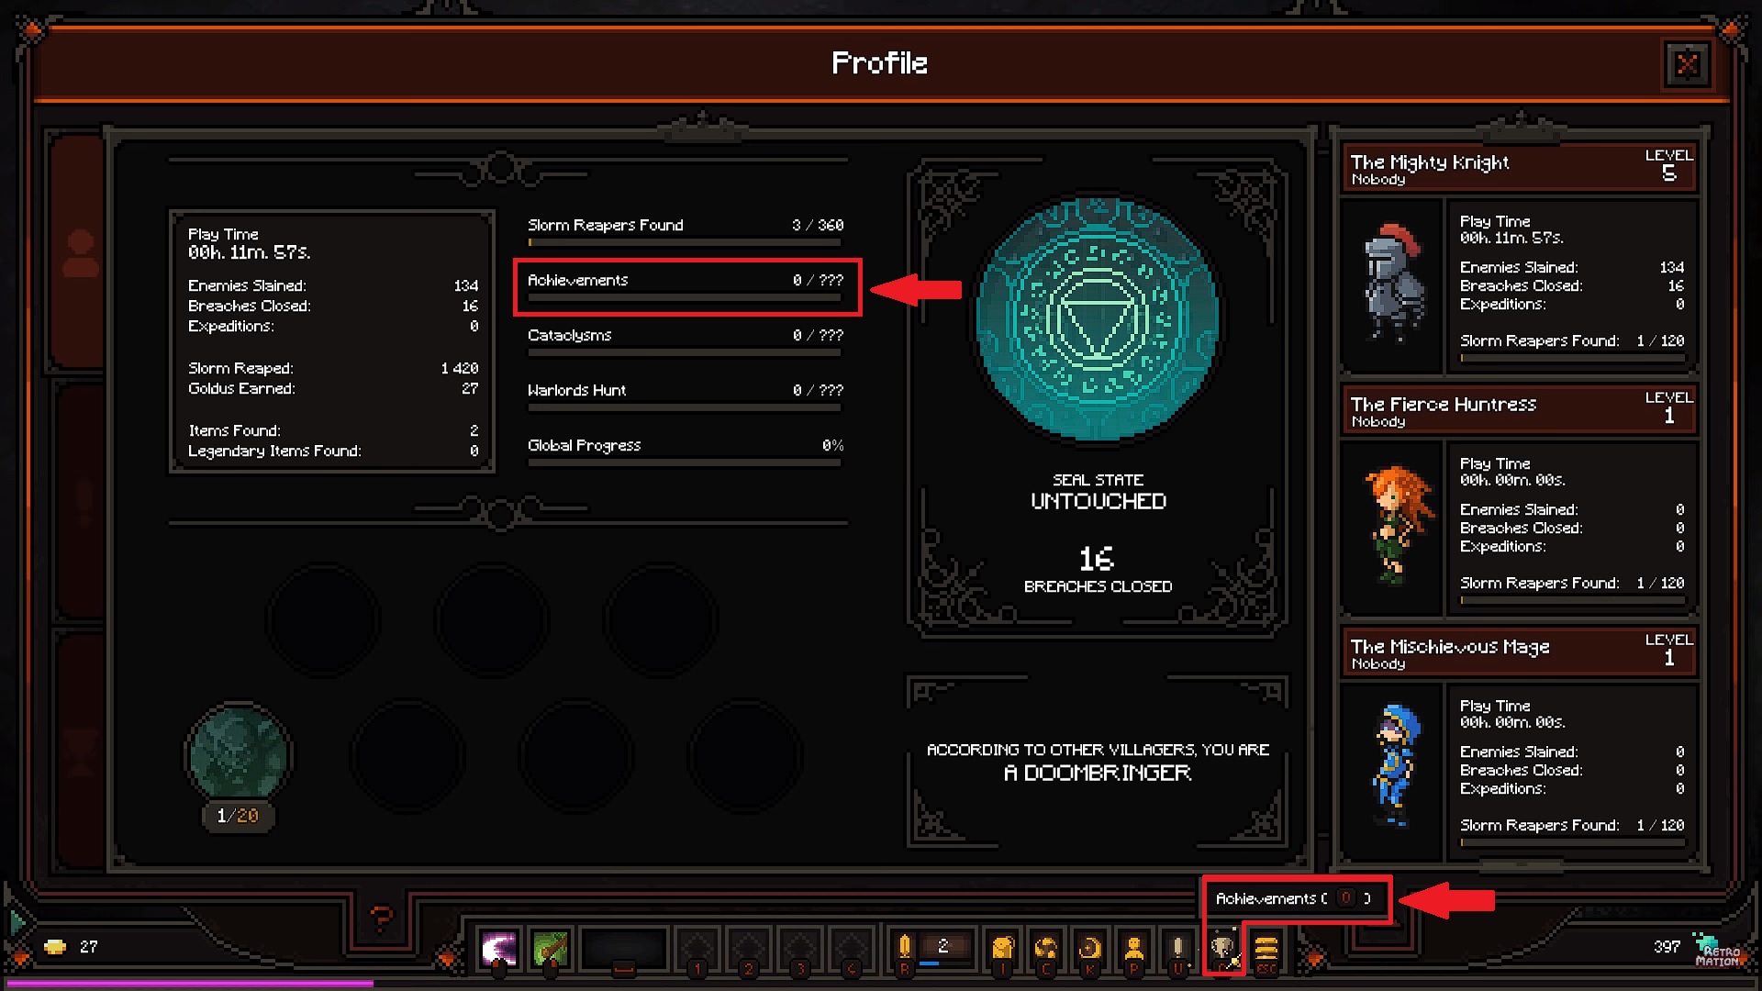Click the exclamation mark icon (U)
Screen dimensions: 1762x991
1178,949
